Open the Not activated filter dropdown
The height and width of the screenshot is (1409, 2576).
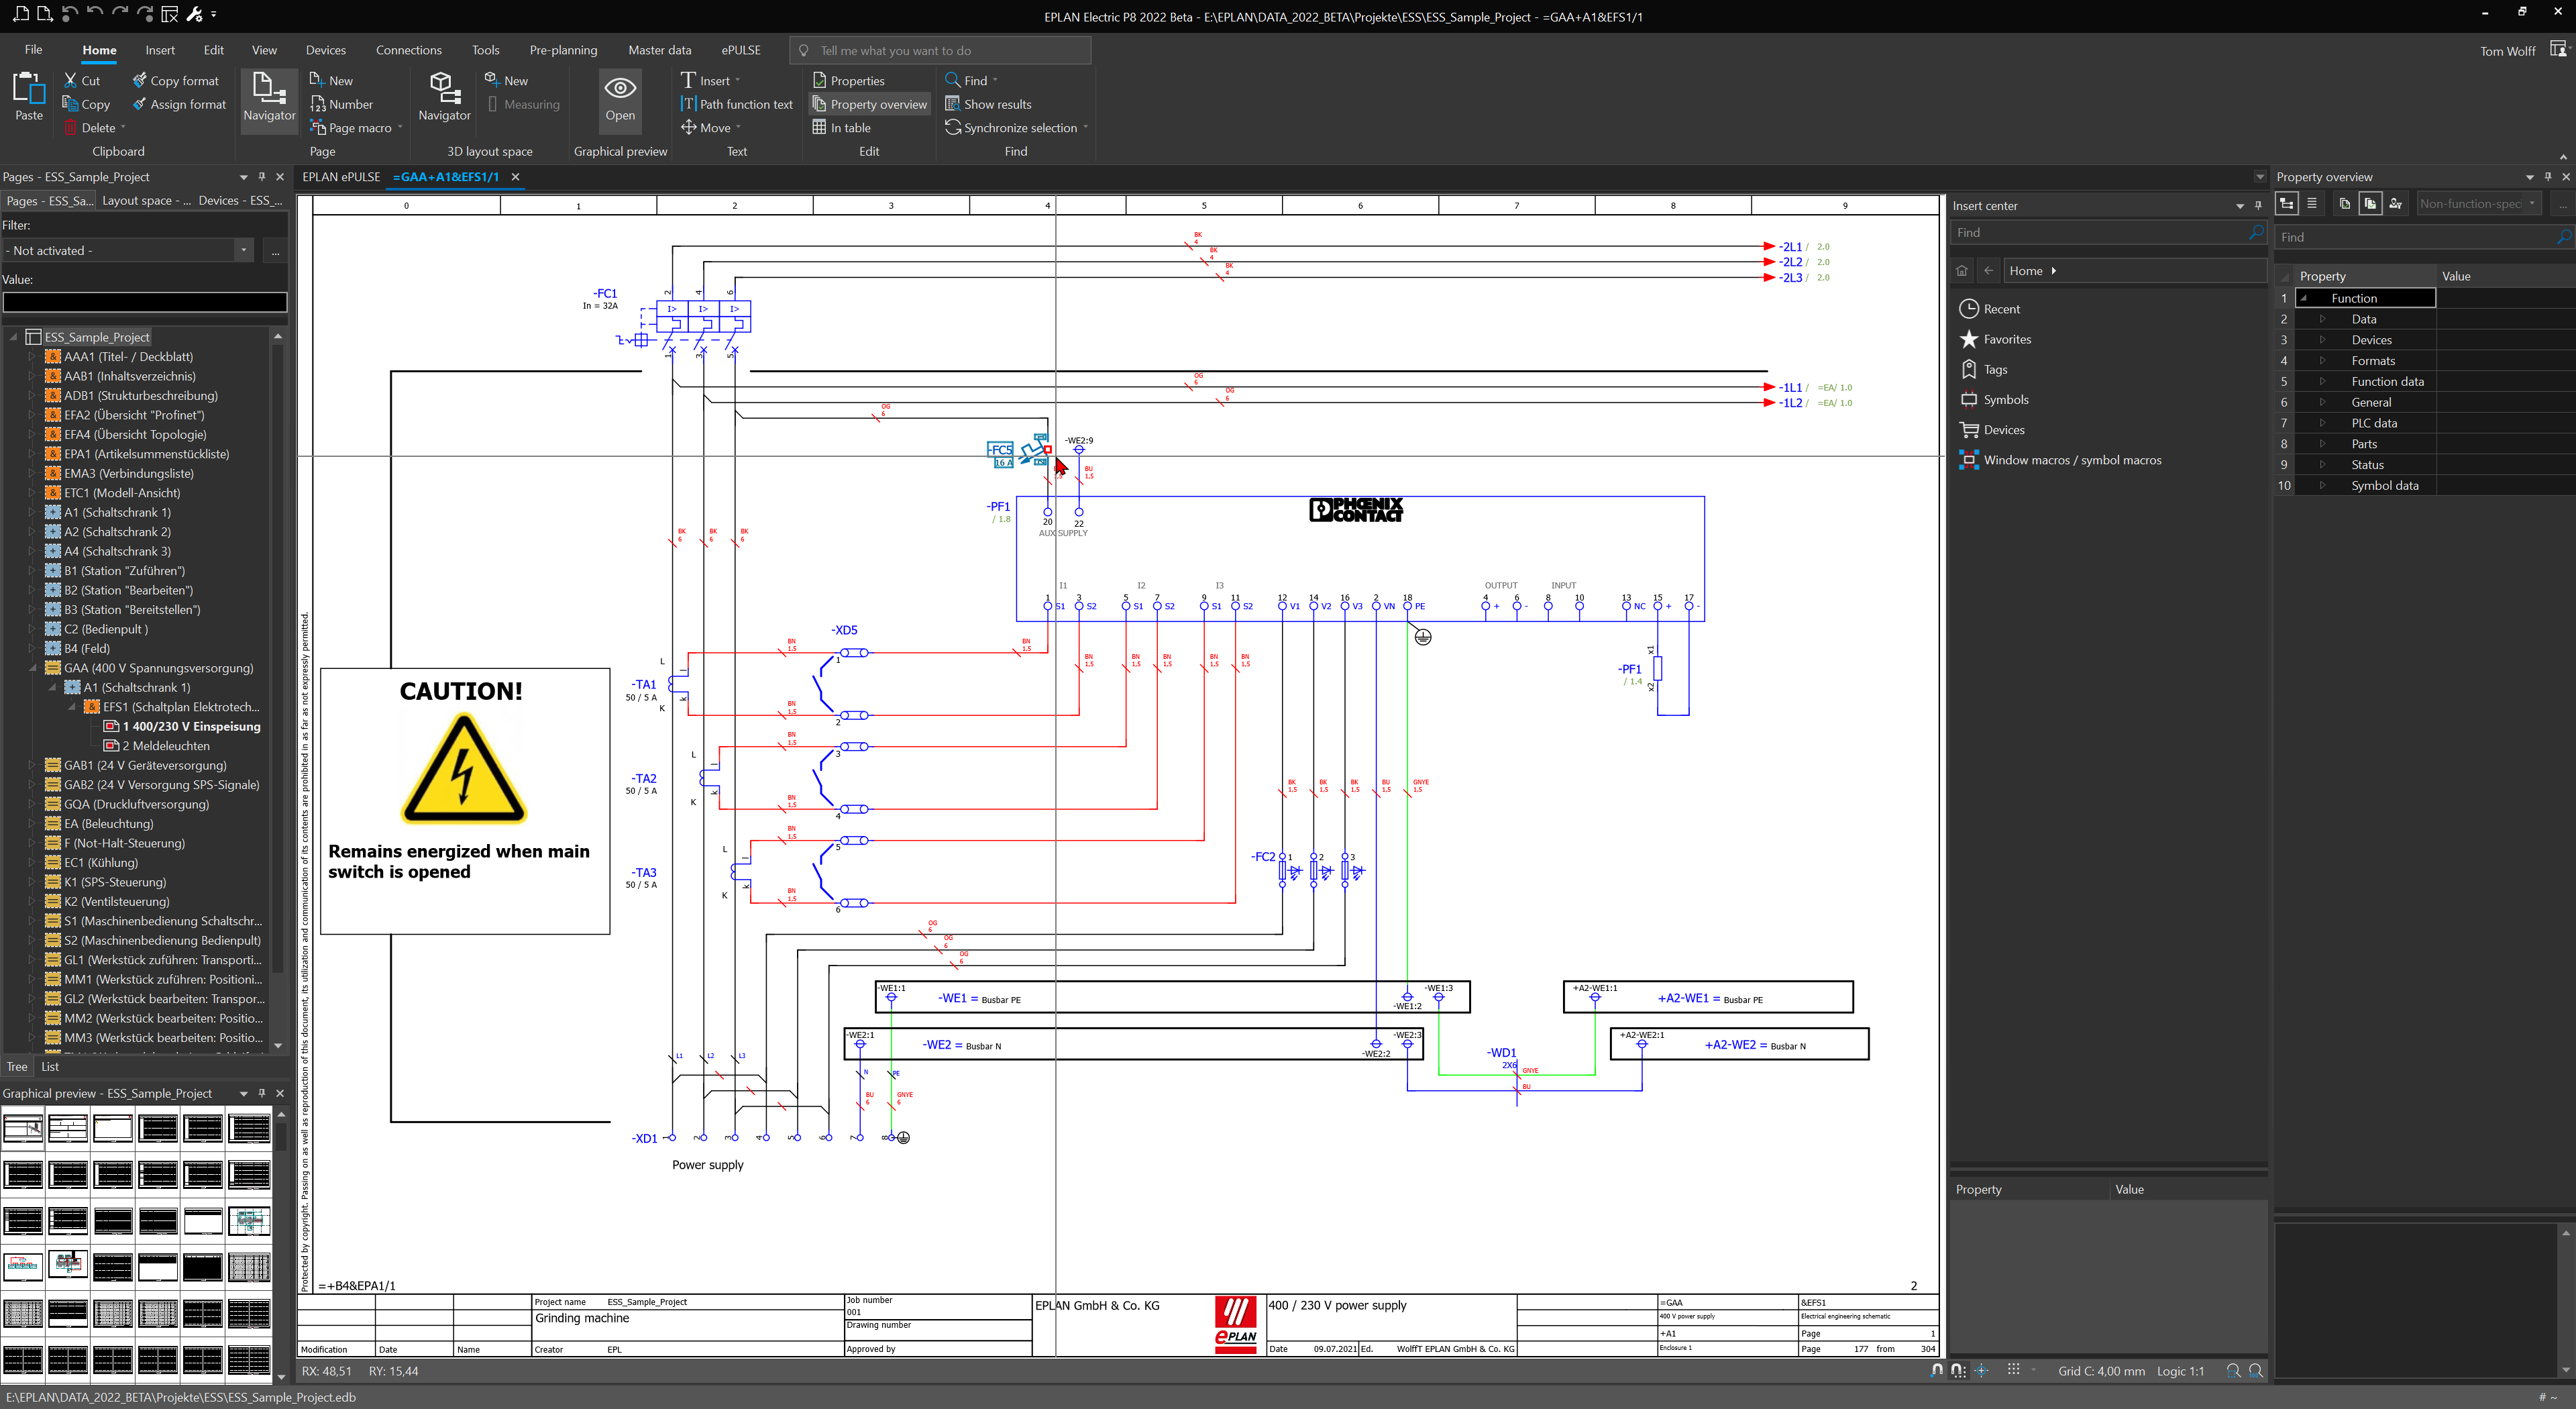click(x=243, y=250)
